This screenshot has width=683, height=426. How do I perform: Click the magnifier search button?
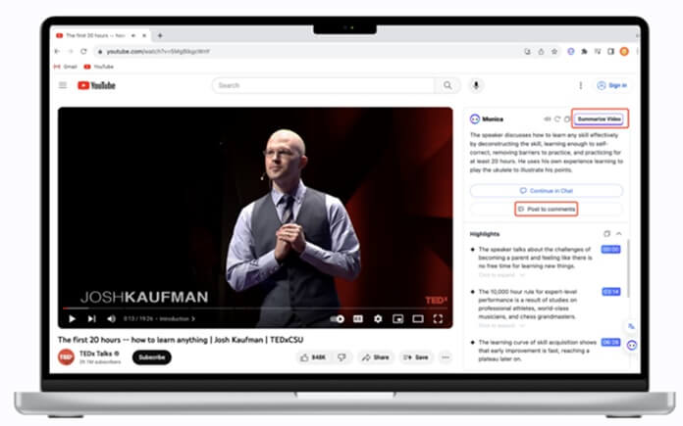(447, 85)
